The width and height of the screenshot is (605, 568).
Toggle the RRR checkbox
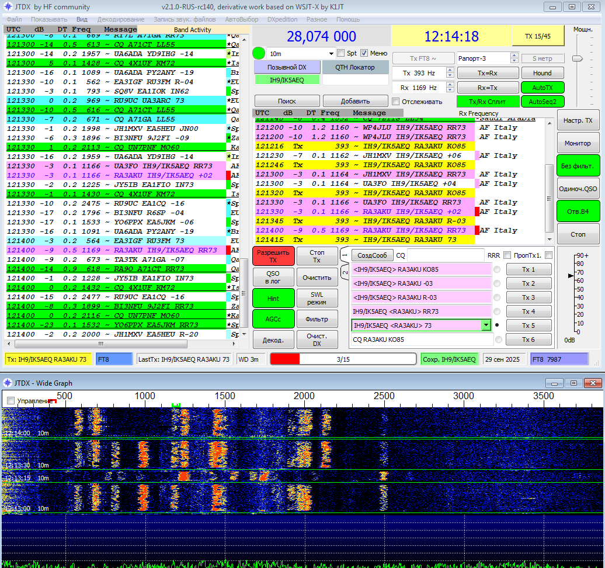click(x=507, y=255)
